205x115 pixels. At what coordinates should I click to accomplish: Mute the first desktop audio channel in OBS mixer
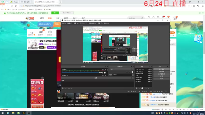click(x=102, y=73)
